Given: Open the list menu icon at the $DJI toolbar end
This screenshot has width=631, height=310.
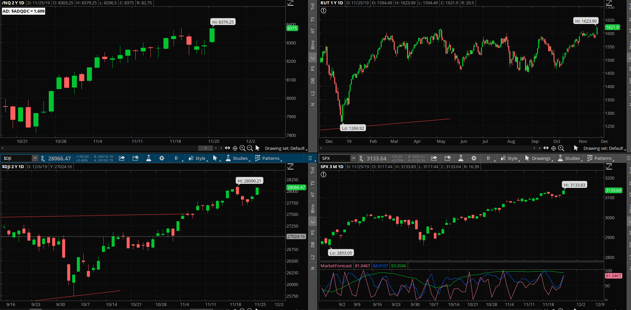Looking at the screenshot, I should (x=310, y=158).
